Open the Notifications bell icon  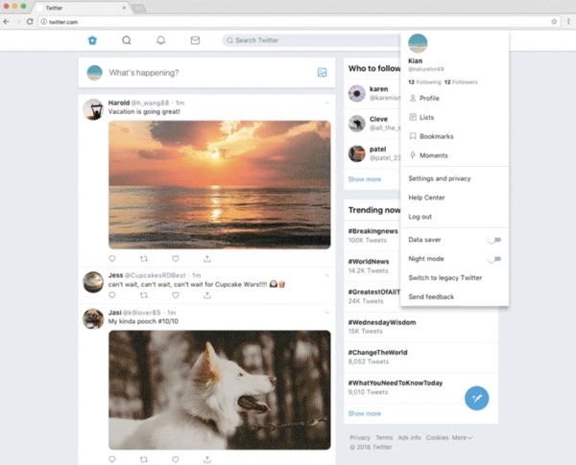click(161, 40)
